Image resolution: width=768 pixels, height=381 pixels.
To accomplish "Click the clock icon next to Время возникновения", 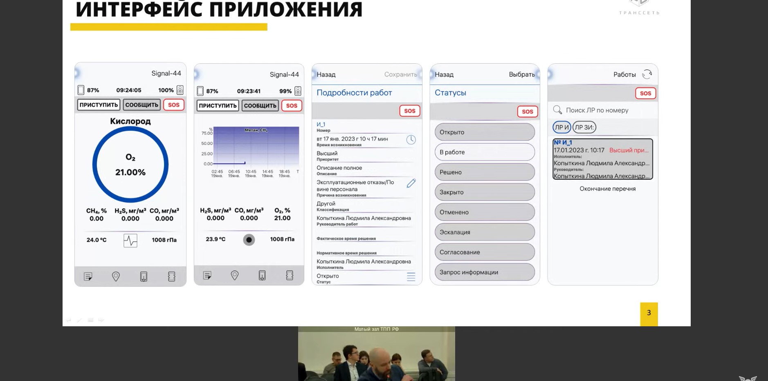I will point(411,140).
